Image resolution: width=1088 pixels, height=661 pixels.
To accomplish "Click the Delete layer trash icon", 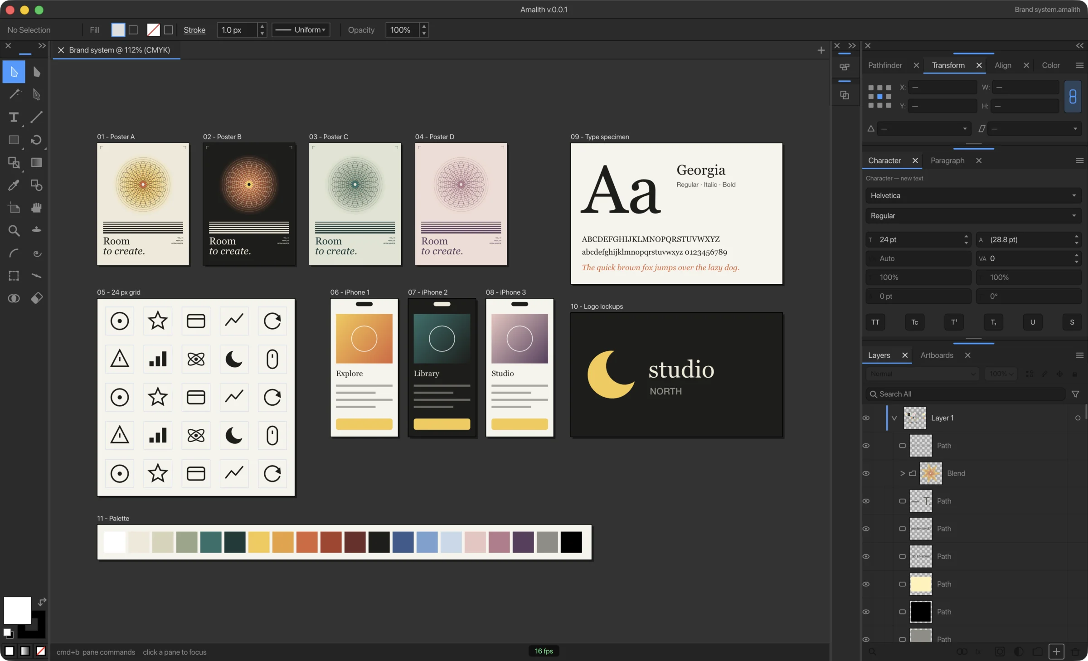I will point(1075,651).
